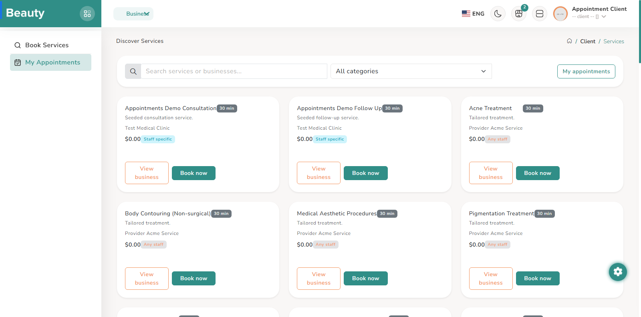
Task: Toggle dark mode moon icon
Action: 498,14
